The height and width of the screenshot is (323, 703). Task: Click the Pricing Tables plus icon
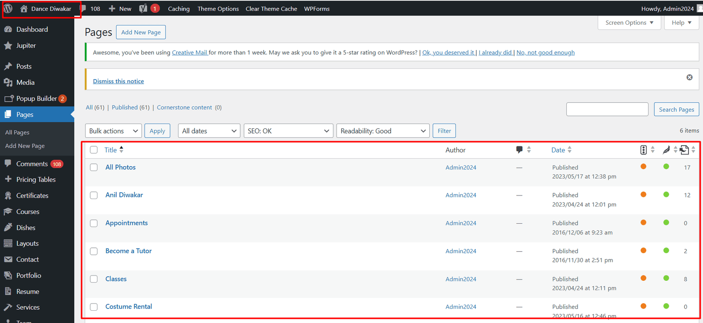(x=8, y=179)
